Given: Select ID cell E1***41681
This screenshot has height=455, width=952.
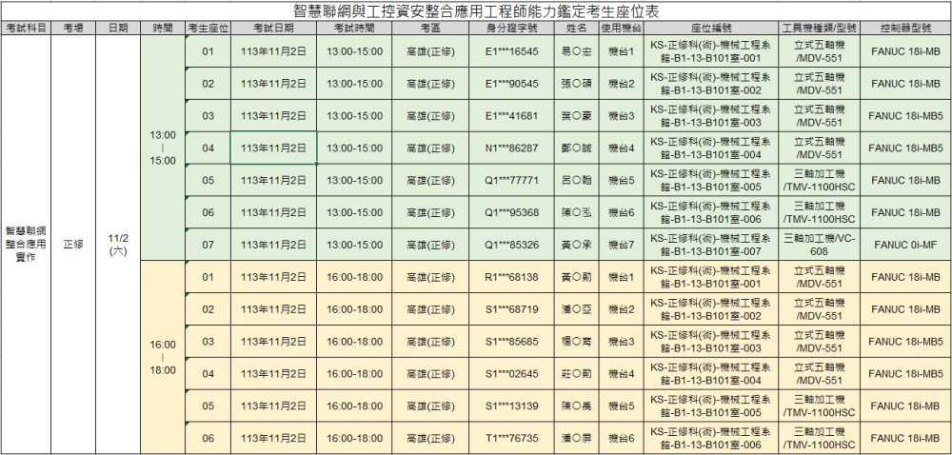Looking at the screenshot, I should pyautogui.click(x=512, y=116).
